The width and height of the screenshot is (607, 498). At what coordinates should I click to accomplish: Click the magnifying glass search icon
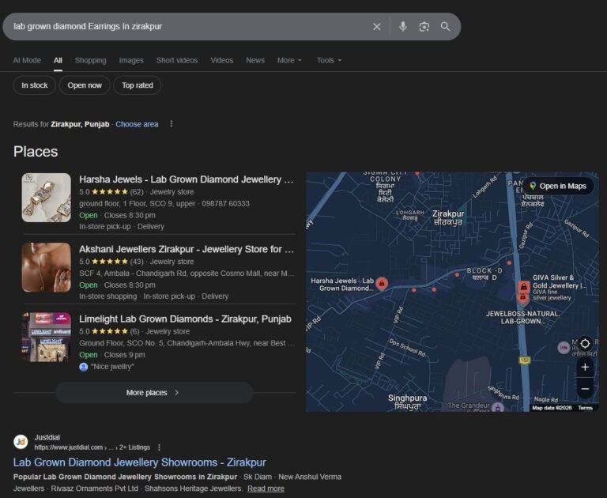coord(445,26)
